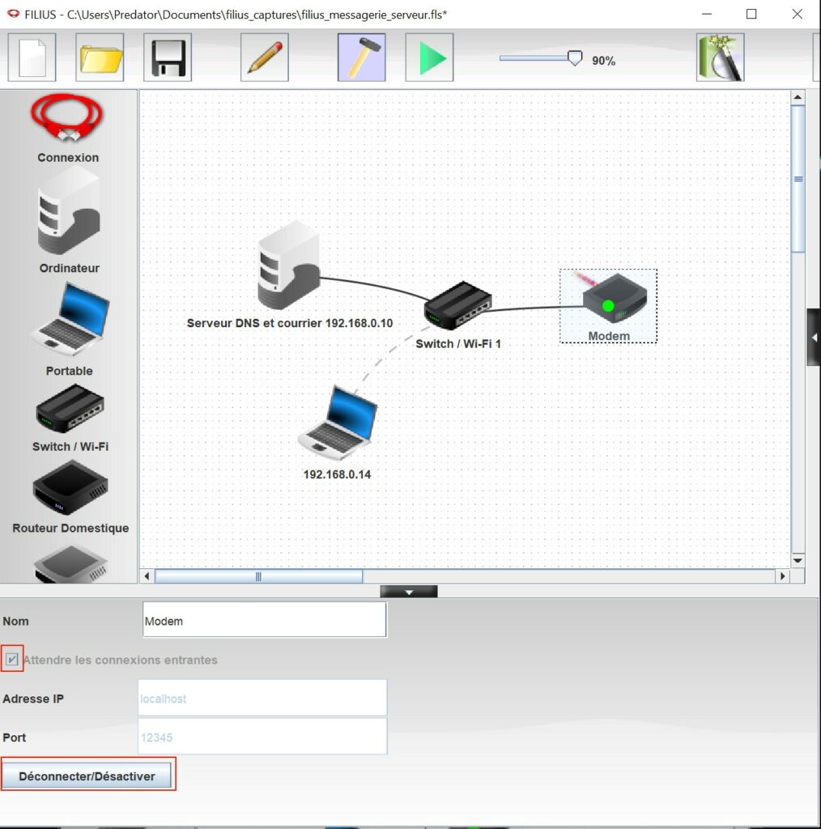Image resolution: width=821 pixels, height=829 pixels.
Task: Open a project with the folder icon
Action: click(x=100, y=57)
